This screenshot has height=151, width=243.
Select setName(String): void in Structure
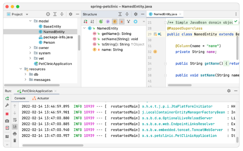[120, 39]
